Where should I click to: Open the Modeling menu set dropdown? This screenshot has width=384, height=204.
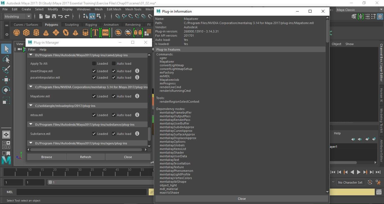17,17
